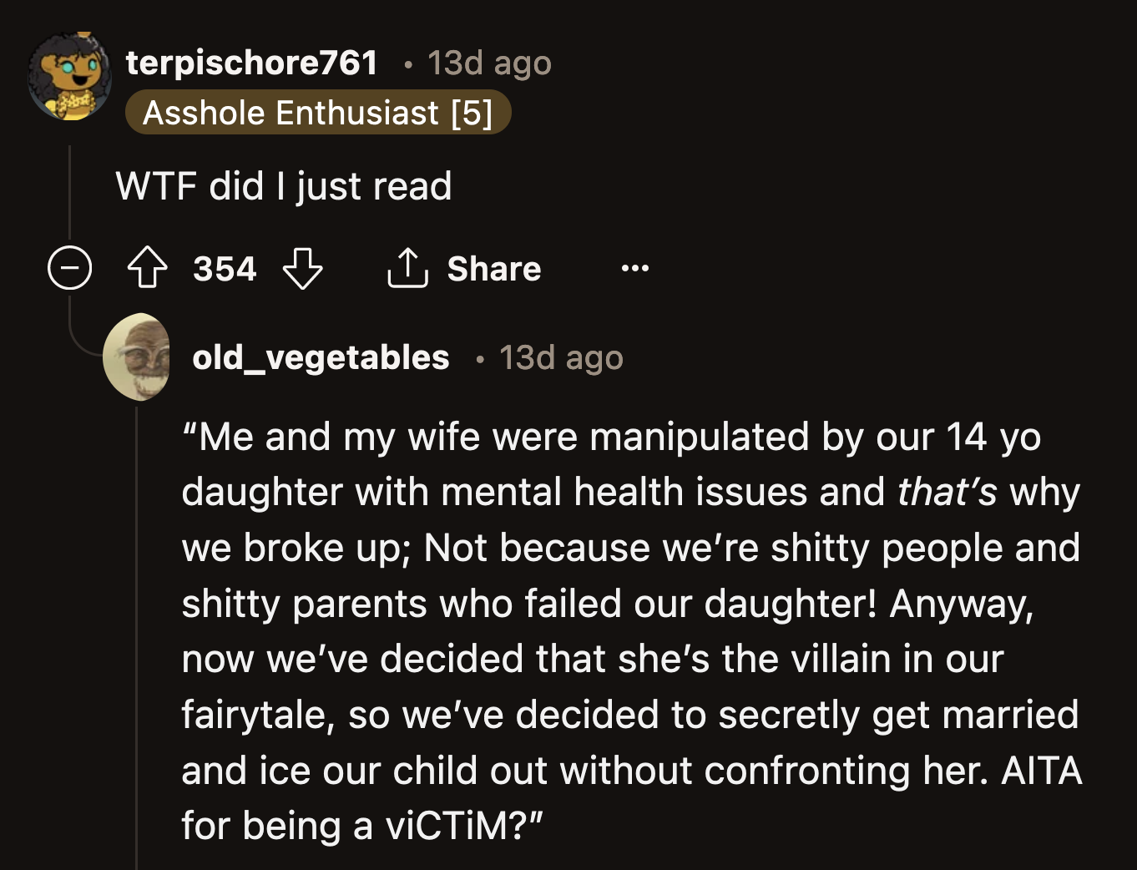The image size is (1137, 870).
Task: Click the comment text WTF did I just read
Action: (x=285, y=185)
